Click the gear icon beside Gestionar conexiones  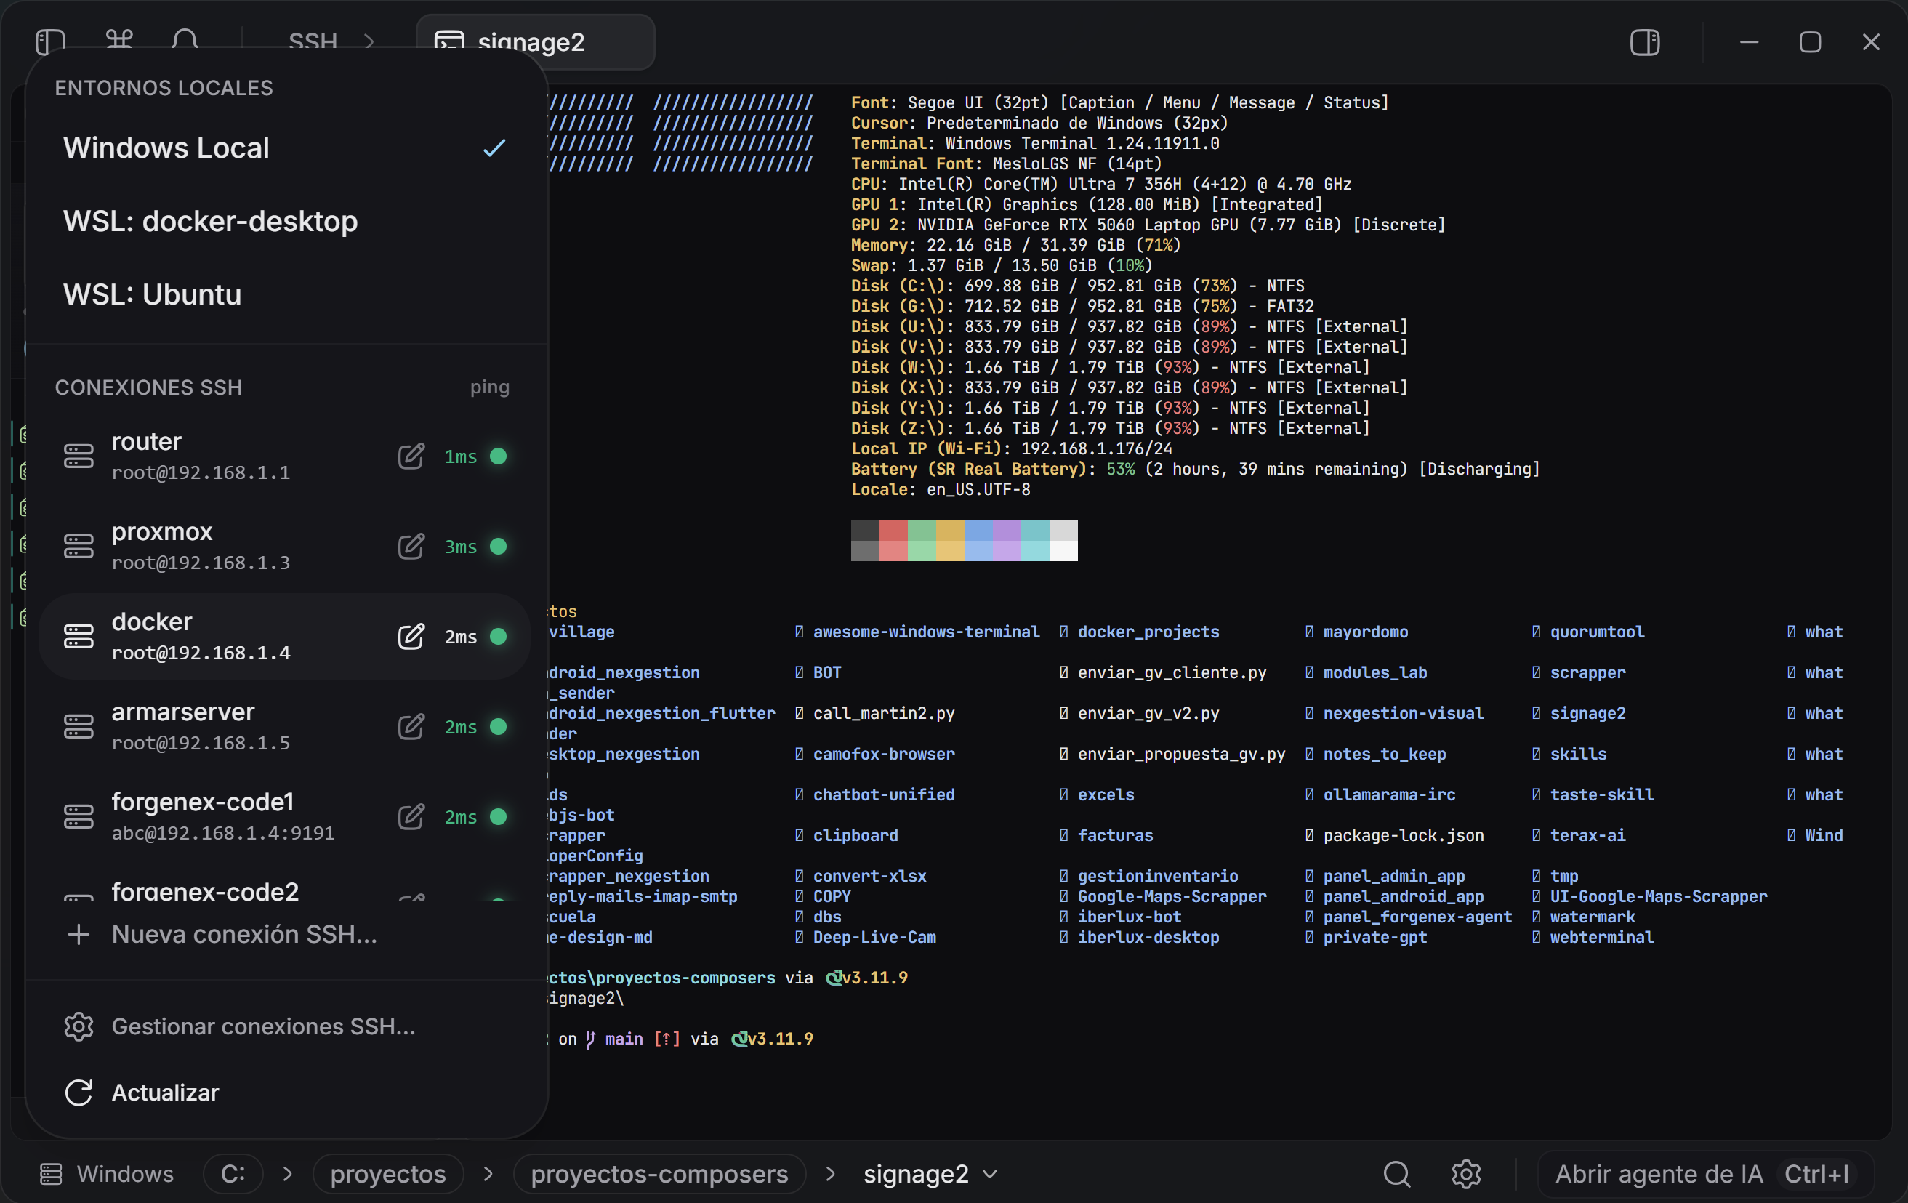tap(79, 1026)
